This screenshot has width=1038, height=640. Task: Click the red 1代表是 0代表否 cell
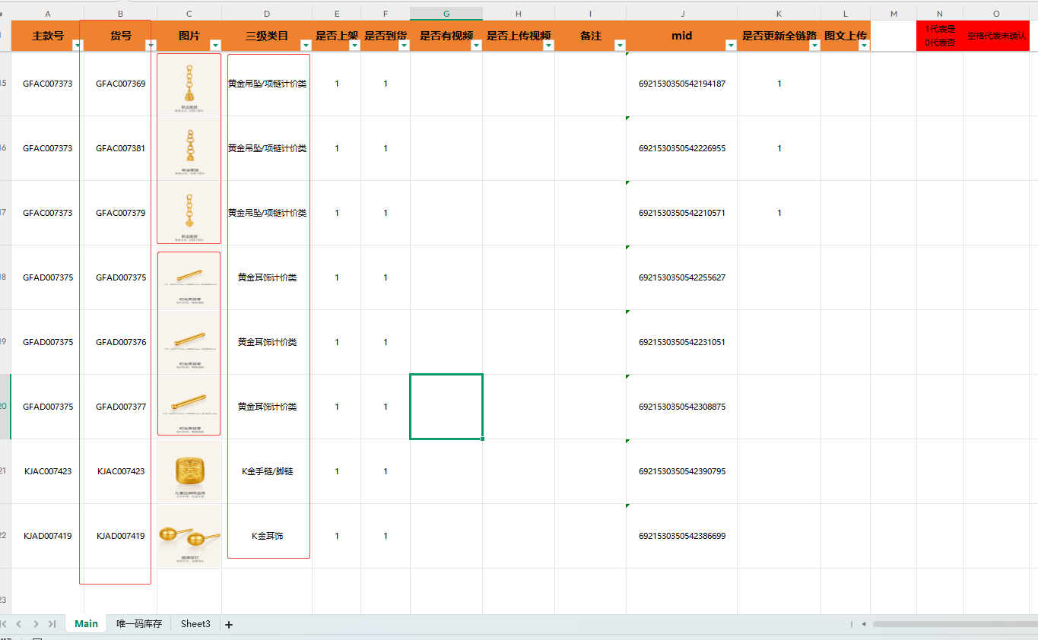click(940, 36)
